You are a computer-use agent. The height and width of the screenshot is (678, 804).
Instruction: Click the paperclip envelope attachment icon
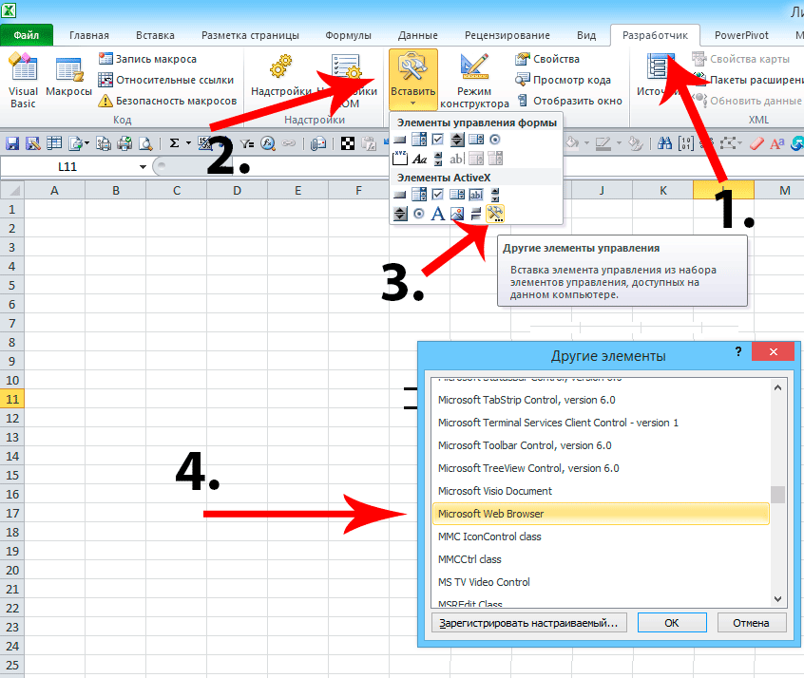[318, 143]
